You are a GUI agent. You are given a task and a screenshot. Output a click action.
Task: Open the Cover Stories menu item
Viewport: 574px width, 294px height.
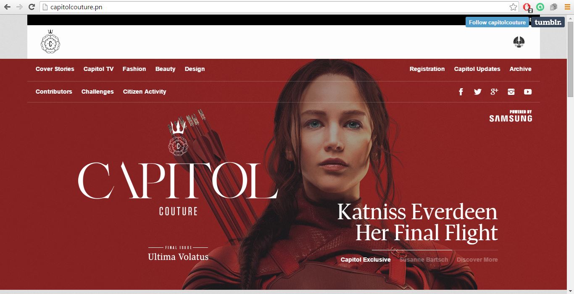point(55,69)
